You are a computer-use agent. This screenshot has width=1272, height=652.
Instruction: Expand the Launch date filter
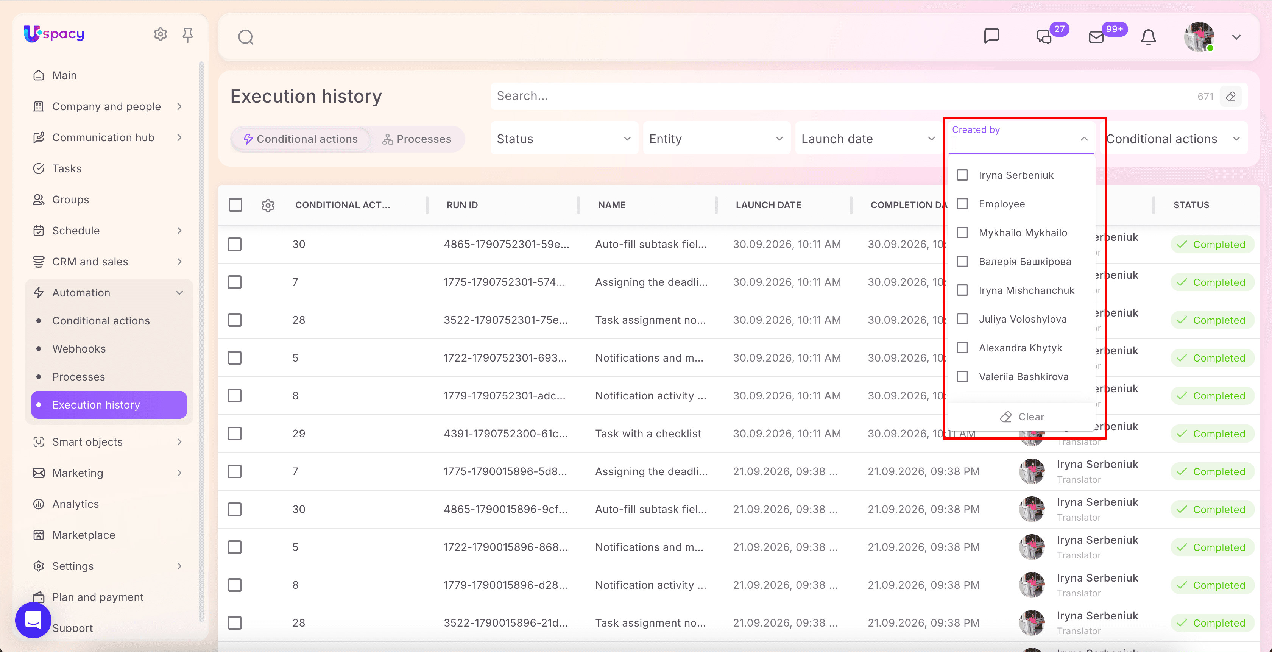868,139
